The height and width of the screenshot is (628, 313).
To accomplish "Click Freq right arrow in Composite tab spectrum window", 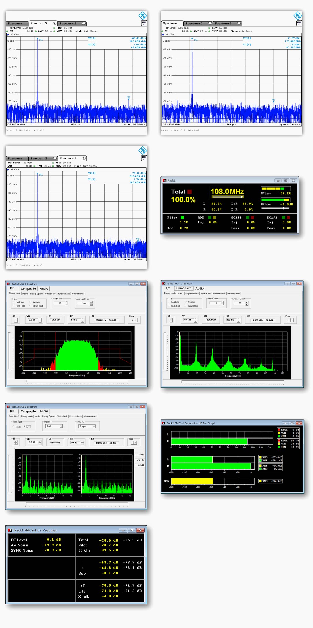I will (x=292, y=320).
